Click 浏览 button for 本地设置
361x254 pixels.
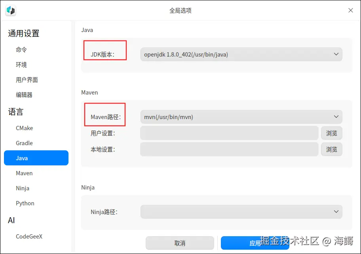[x=332, y=149]
